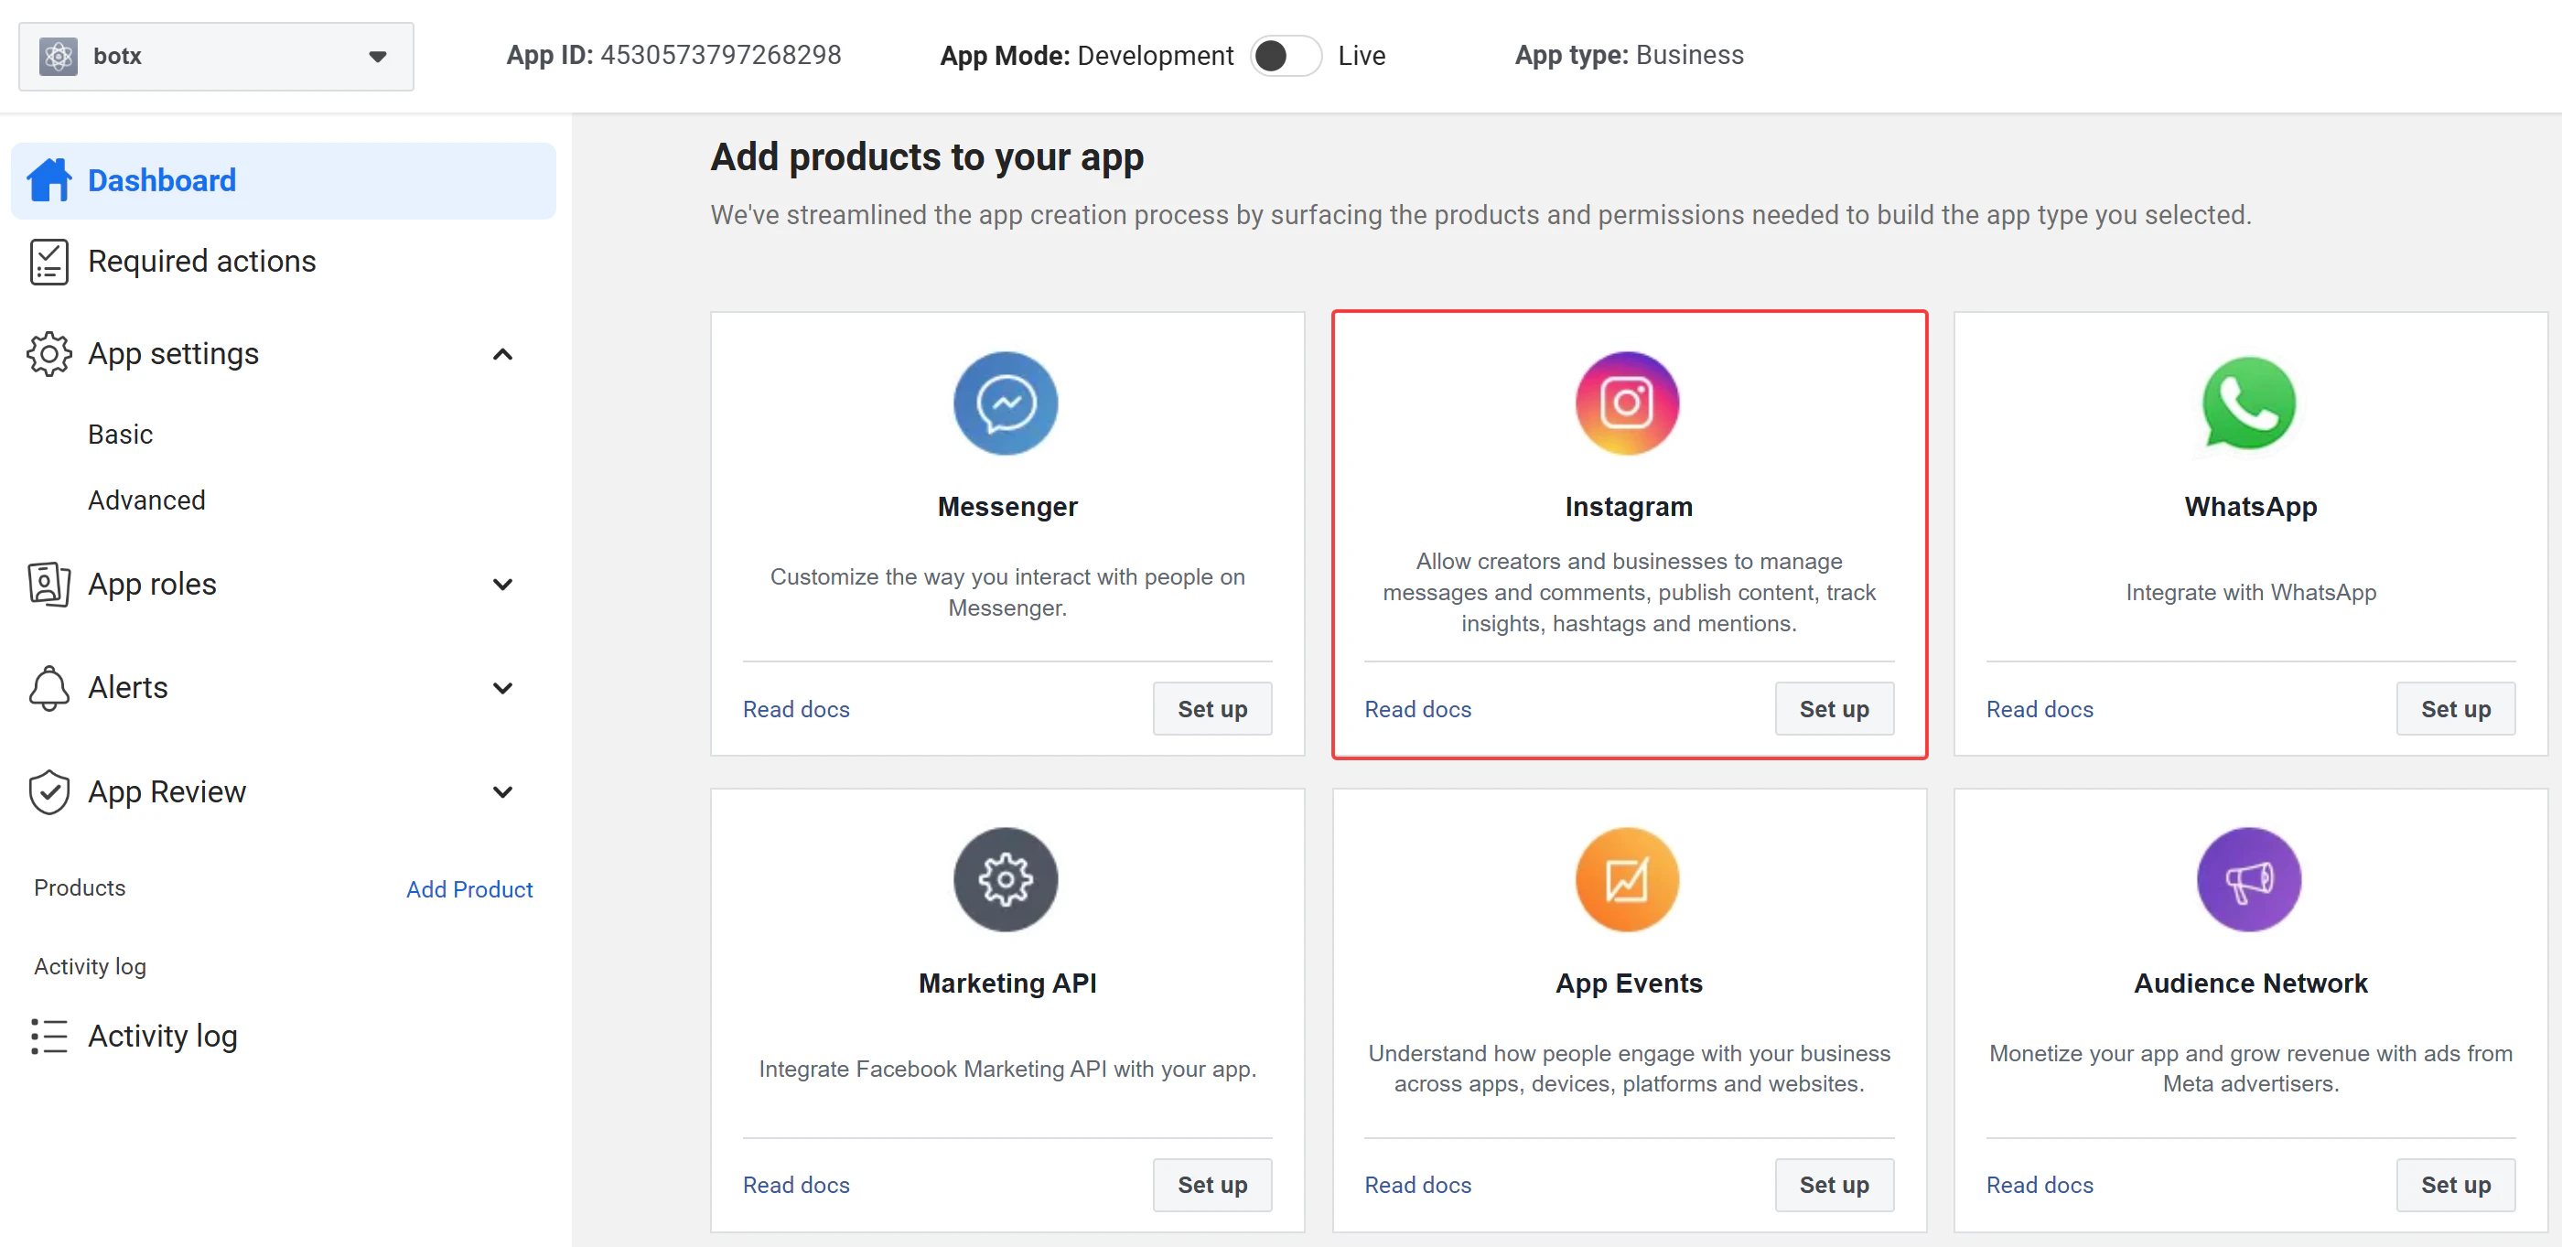This screenshot has width=2562, height=1247.
Task: Expand the App Review section
Action: coord(503,792)
